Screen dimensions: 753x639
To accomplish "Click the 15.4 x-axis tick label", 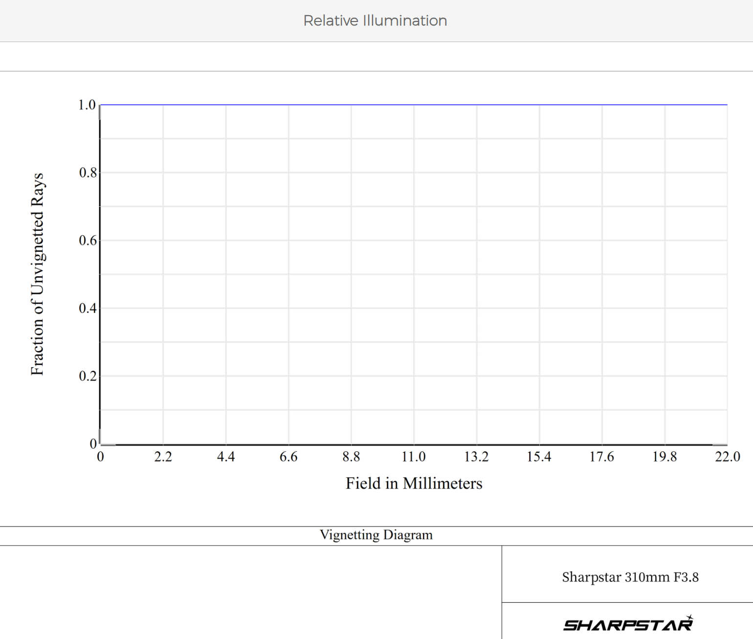I will tap(539, 457).
